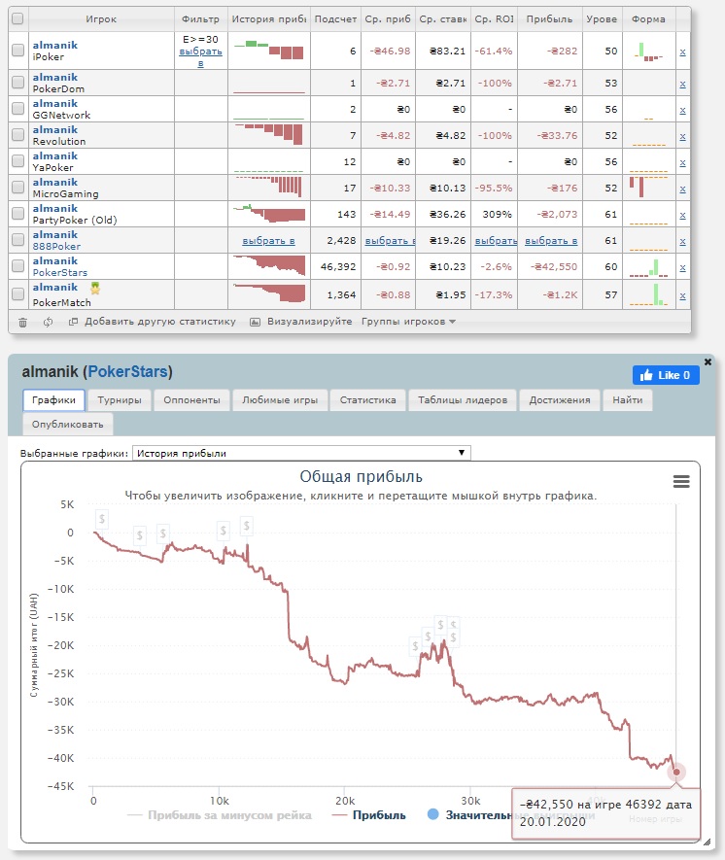Remove the iPoker row with its x
The height and width of the screenshot is (860, 725).
pyautogui.click(x=683, y=52)
